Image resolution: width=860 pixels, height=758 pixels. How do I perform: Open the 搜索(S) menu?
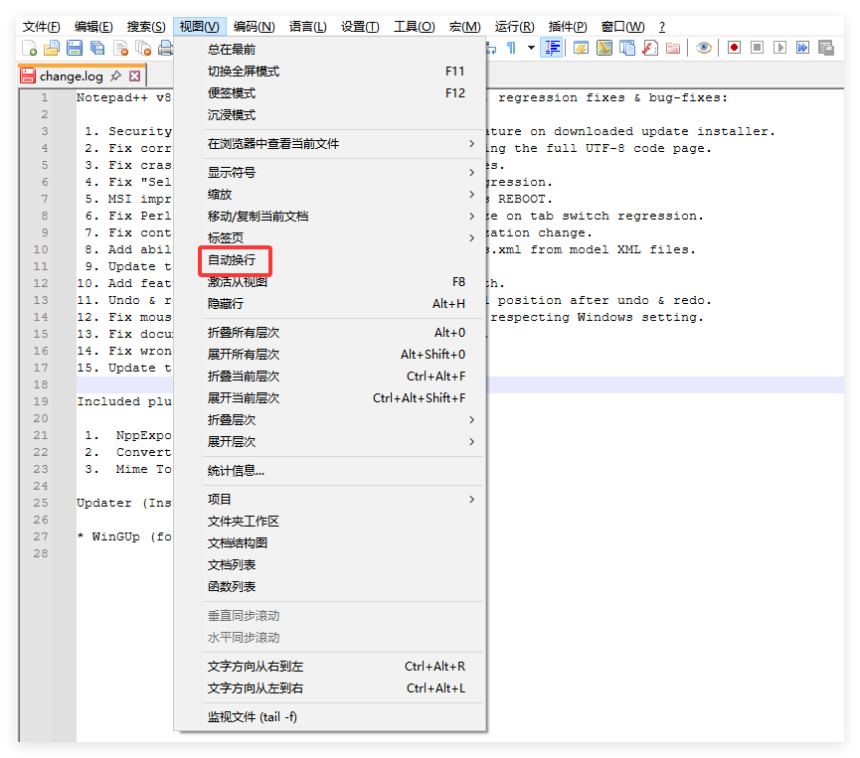click(x=146, y=27)
